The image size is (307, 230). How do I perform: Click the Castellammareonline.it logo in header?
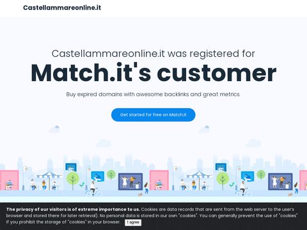62,8
